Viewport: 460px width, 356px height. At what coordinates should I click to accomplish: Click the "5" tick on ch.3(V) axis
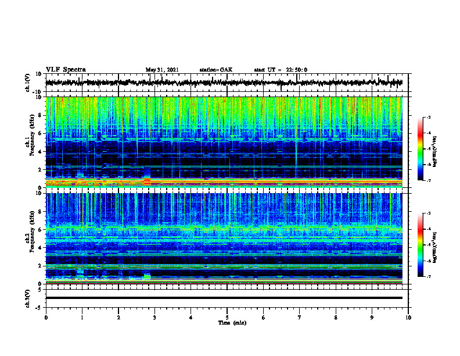tap(41, 289)
